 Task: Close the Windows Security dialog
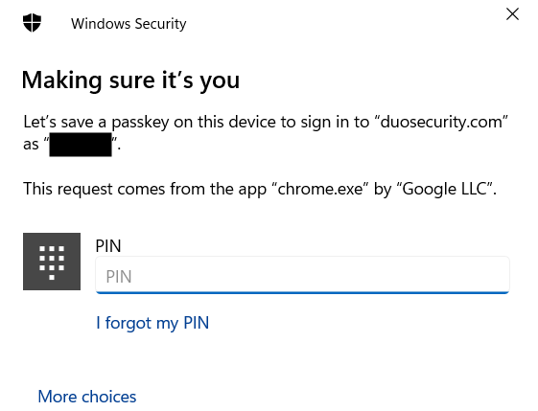[x=512, y=14]
